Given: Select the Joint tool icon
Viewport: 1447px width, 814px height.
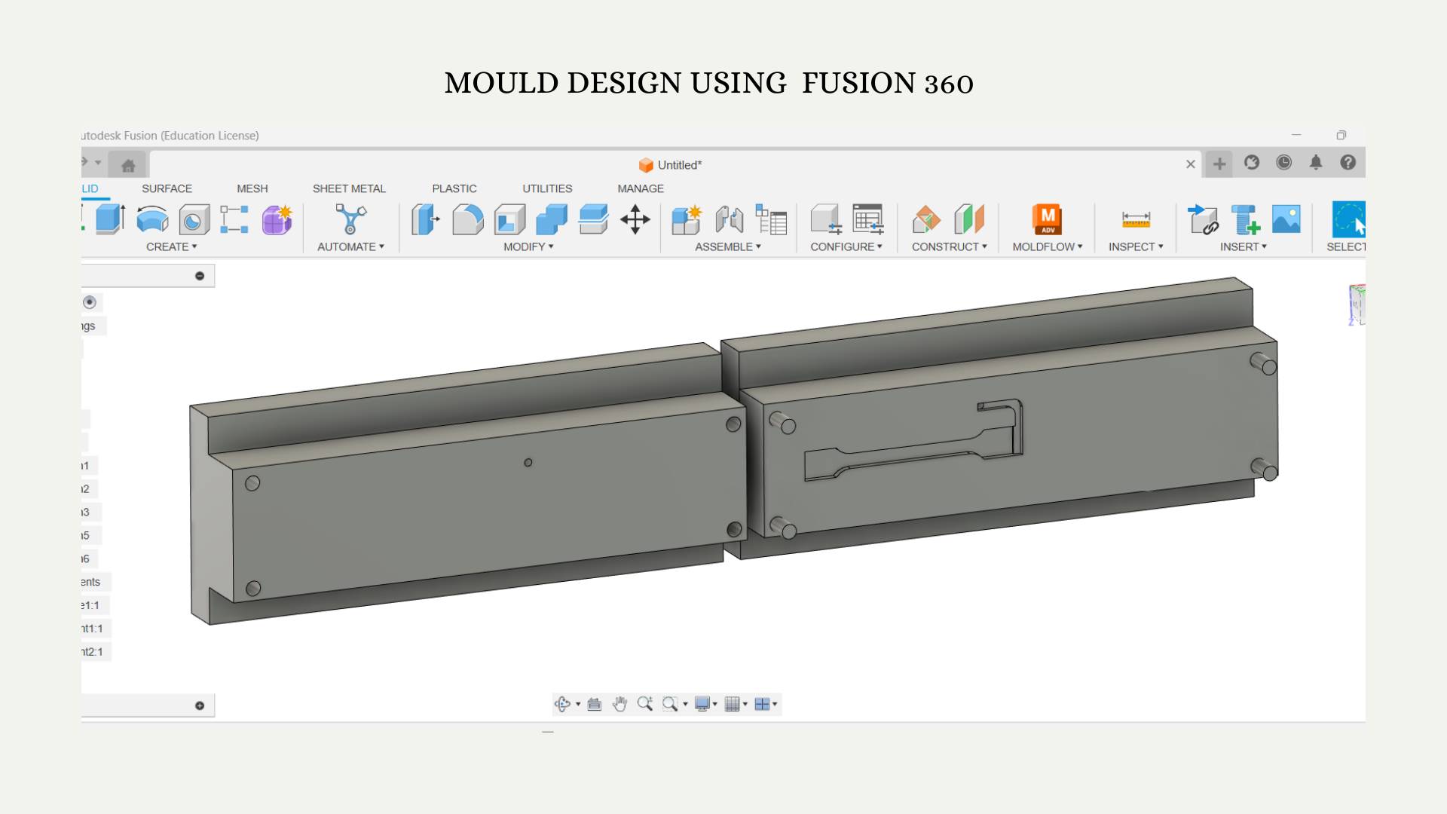Looking at the screenshot, I should [x=729, y=219].
